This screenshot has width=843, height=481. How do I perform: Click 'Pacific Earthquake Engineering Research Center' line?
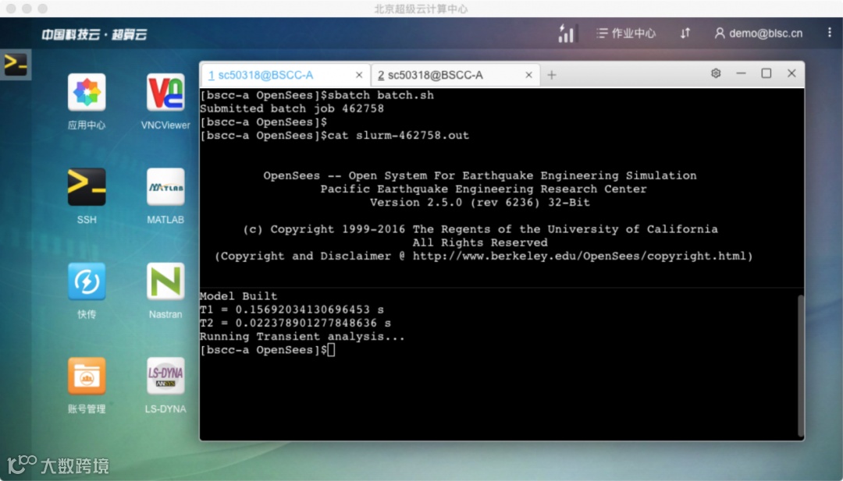click(x=483, y=189)
